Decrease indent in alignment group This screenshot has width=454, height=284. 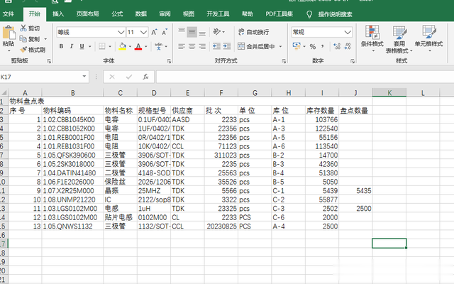[216, 46]
